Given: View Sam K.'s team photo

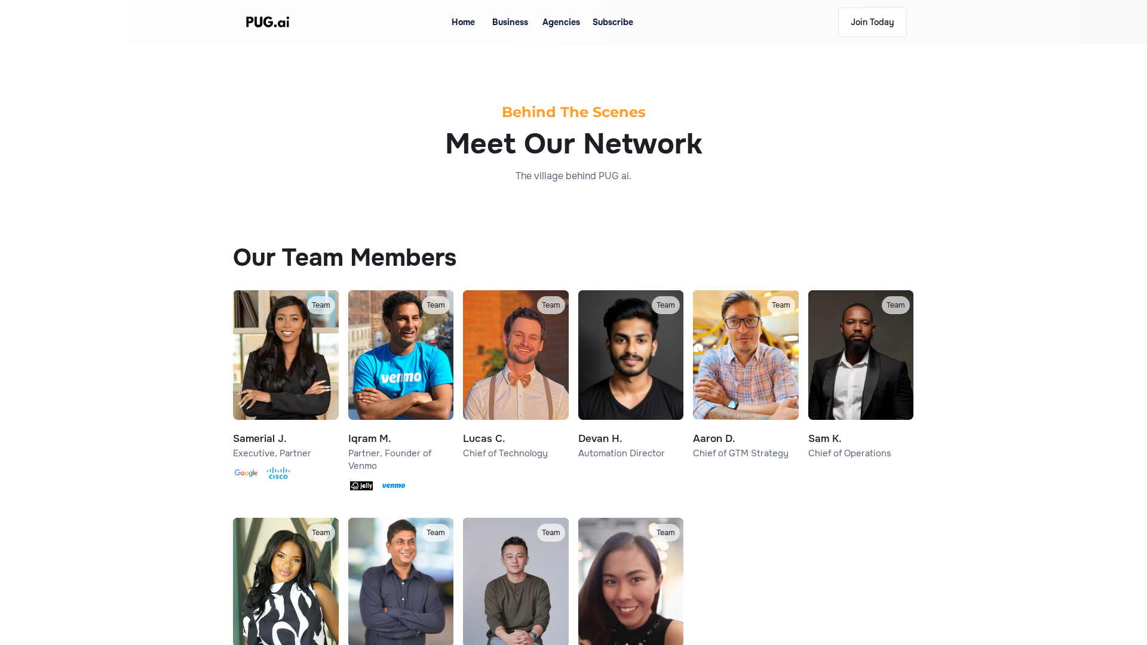Looking at the screenshot, I should (x=861, y=364).
